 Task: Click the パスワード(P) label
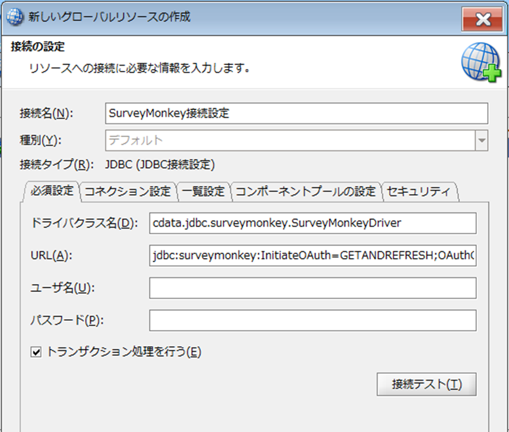67,320
